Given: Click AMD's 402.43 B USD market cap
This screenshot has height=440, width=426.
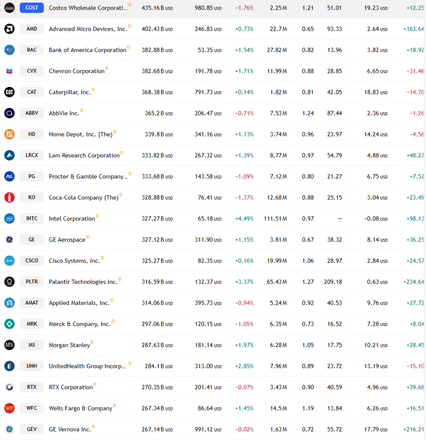Looking at the screenshot, I should [157, 29].
